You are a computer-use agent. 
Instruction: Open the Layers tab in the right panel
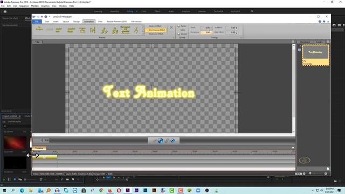point(319,42)
